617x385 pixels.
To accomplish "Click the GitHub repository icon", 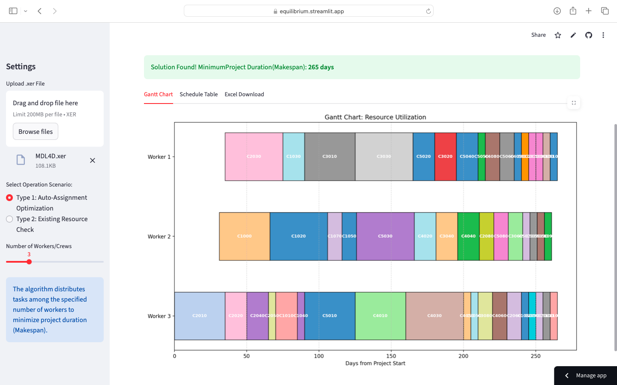I will 588,35.
